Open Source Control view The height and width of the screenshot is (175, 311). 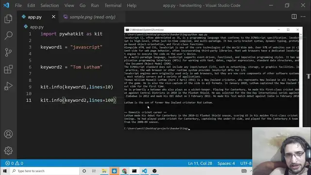tap(8, 52)
